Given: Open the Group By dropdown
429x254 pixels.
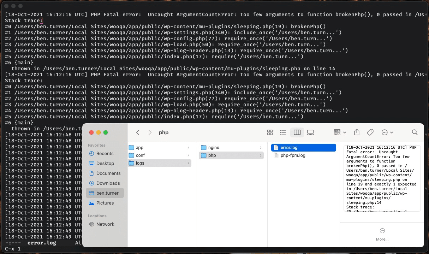Looking at the screenshot, I should point(340,132).
